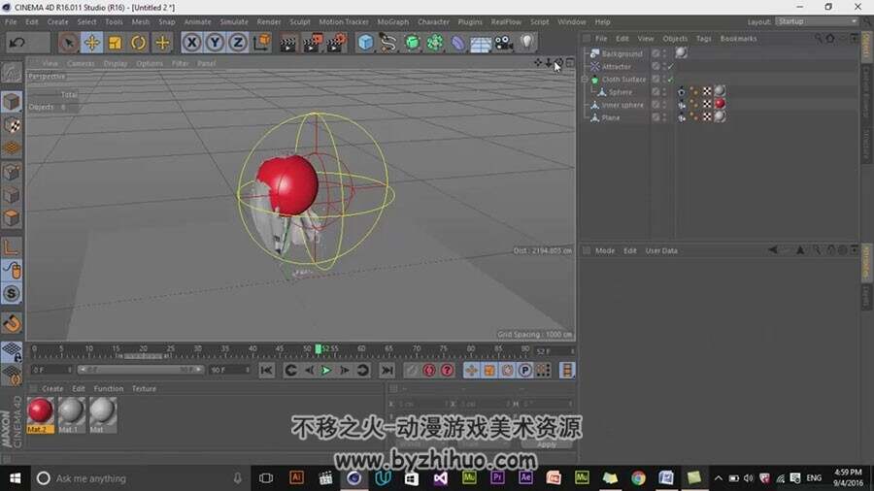Open the MoGraph menu
The height and width of the screenshot is (491, 874).
point(393,21)
